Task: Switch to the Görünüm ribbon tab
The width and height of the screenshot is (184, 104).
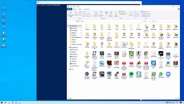Action: tap(87, 9)
